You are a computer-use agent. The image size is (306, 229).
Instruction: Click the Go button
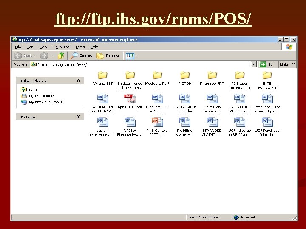266,64
